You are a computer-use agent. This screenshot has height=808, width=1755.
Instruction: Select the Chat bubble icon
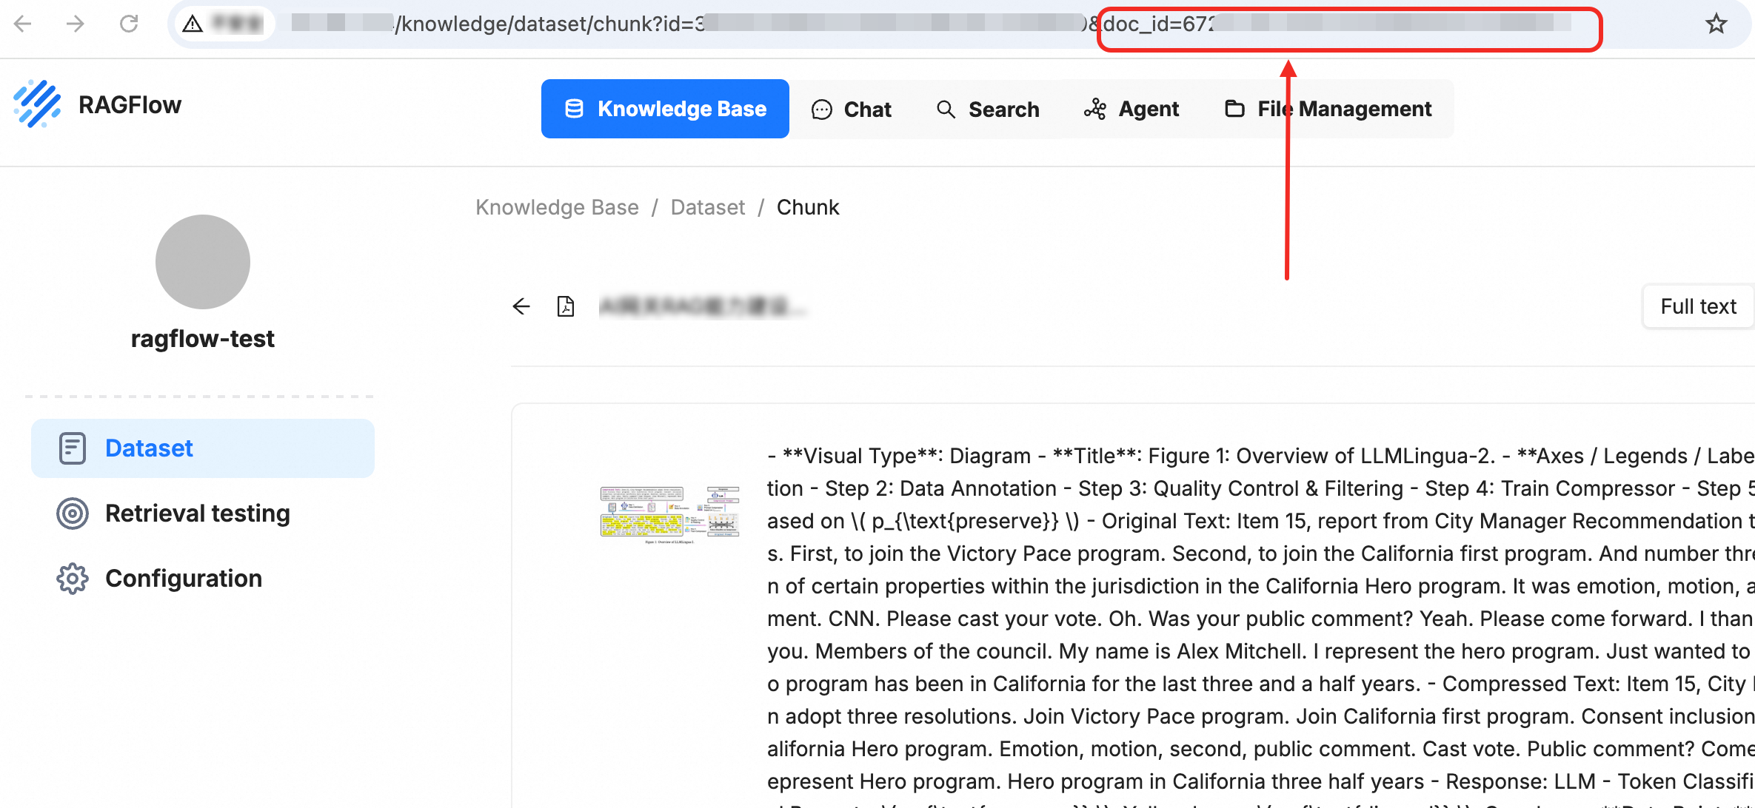[x=820, y=109]
